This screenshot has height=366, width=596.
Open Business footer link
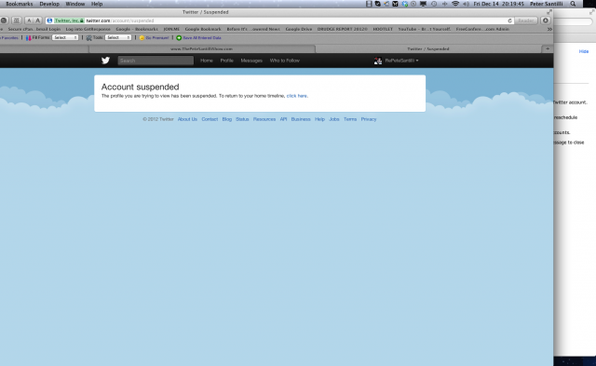[x=301, y=119]
